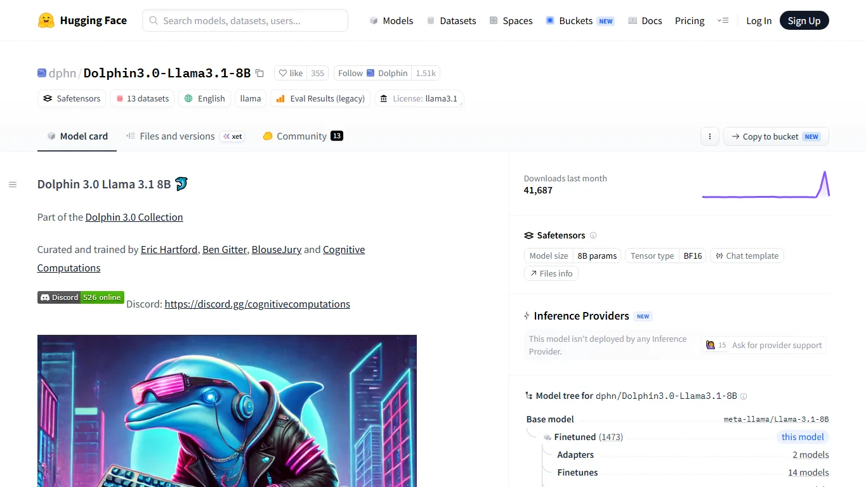
Task: Follow the Dolphin organization
Action: coord(372,73)
